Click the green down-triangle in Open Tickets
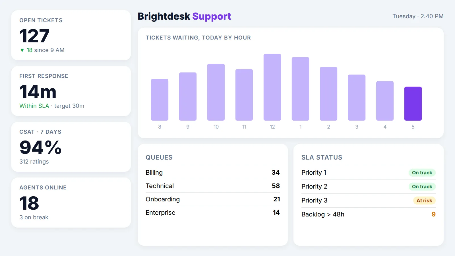The width and height of the screenshot is (455, 256). [x=22, y=50]
